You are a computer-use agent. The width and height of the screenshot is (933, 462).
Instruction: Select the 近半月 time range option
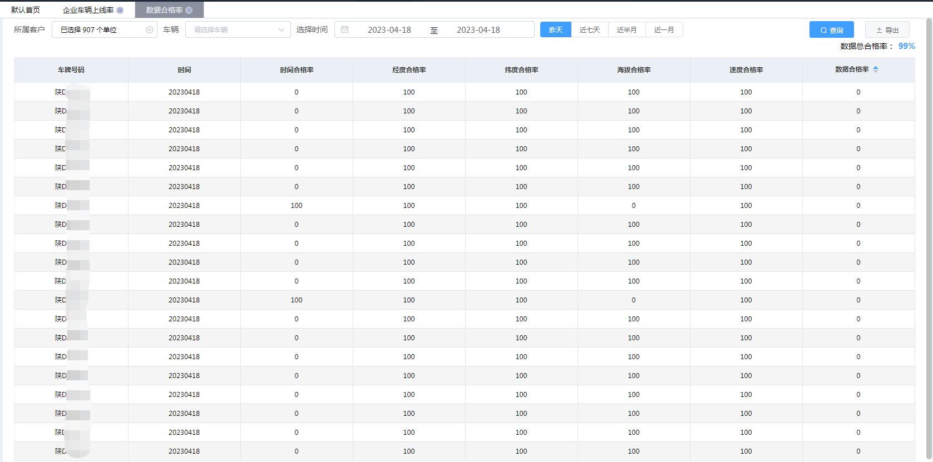click(627, 30)
